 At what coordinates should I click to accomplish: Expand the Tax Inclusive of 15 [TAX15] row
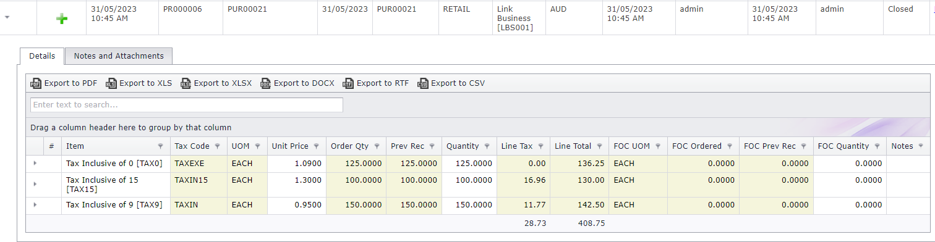coord(35,184)
